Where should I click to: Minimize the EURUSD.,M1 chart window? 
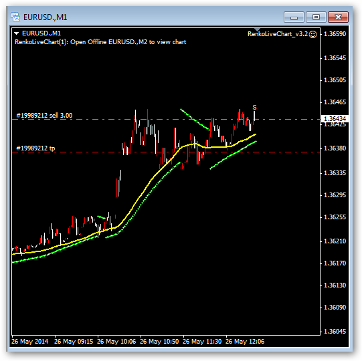point(294,17)
